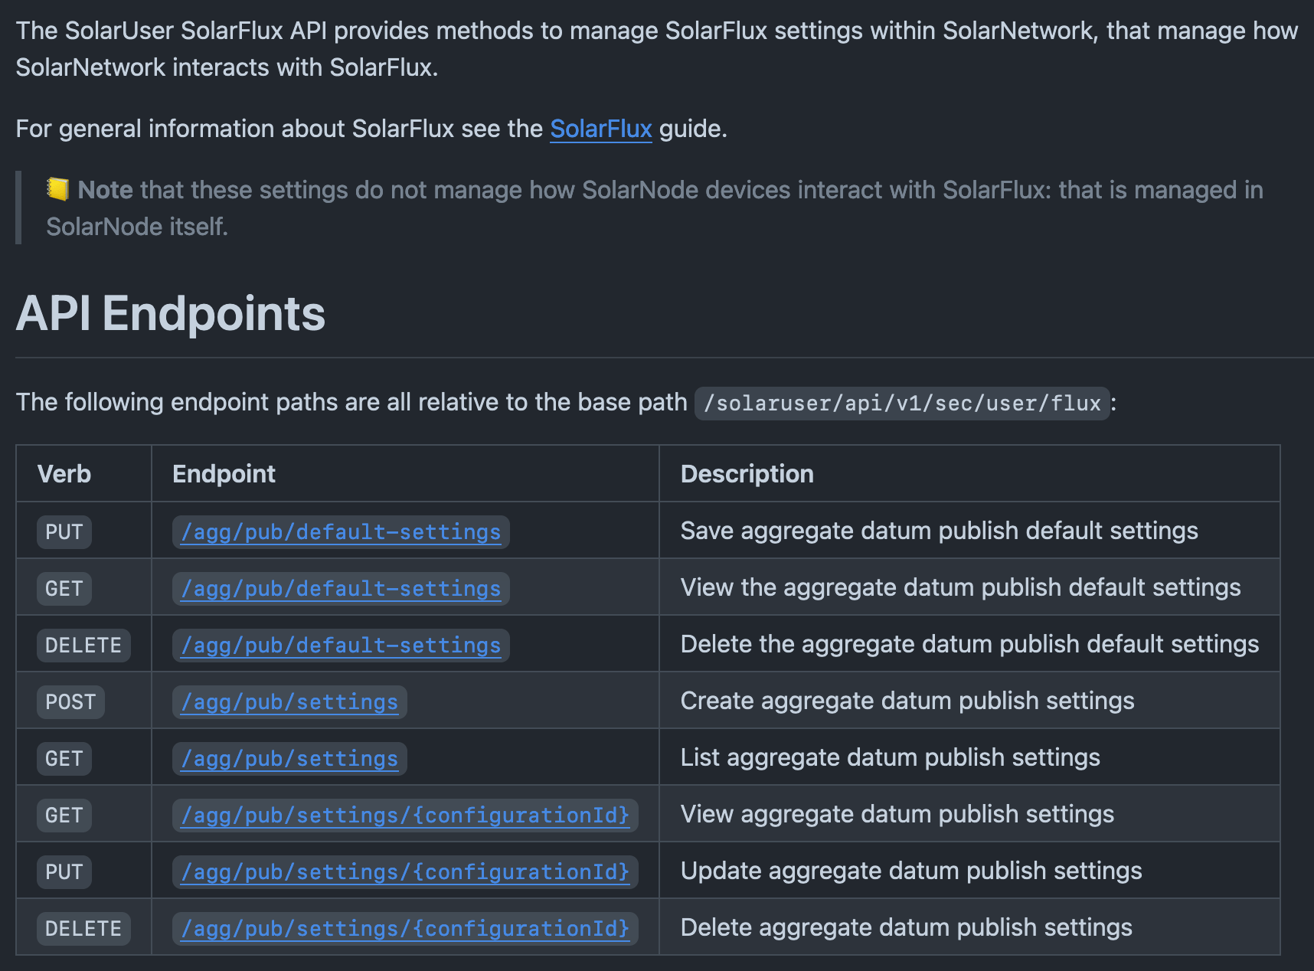Image resolution: width=1314 pixels, height=971 pixels.
Task: Open DELETE /agg/pub/default-settings endpoint link
Action: click(x=341, y=646)
